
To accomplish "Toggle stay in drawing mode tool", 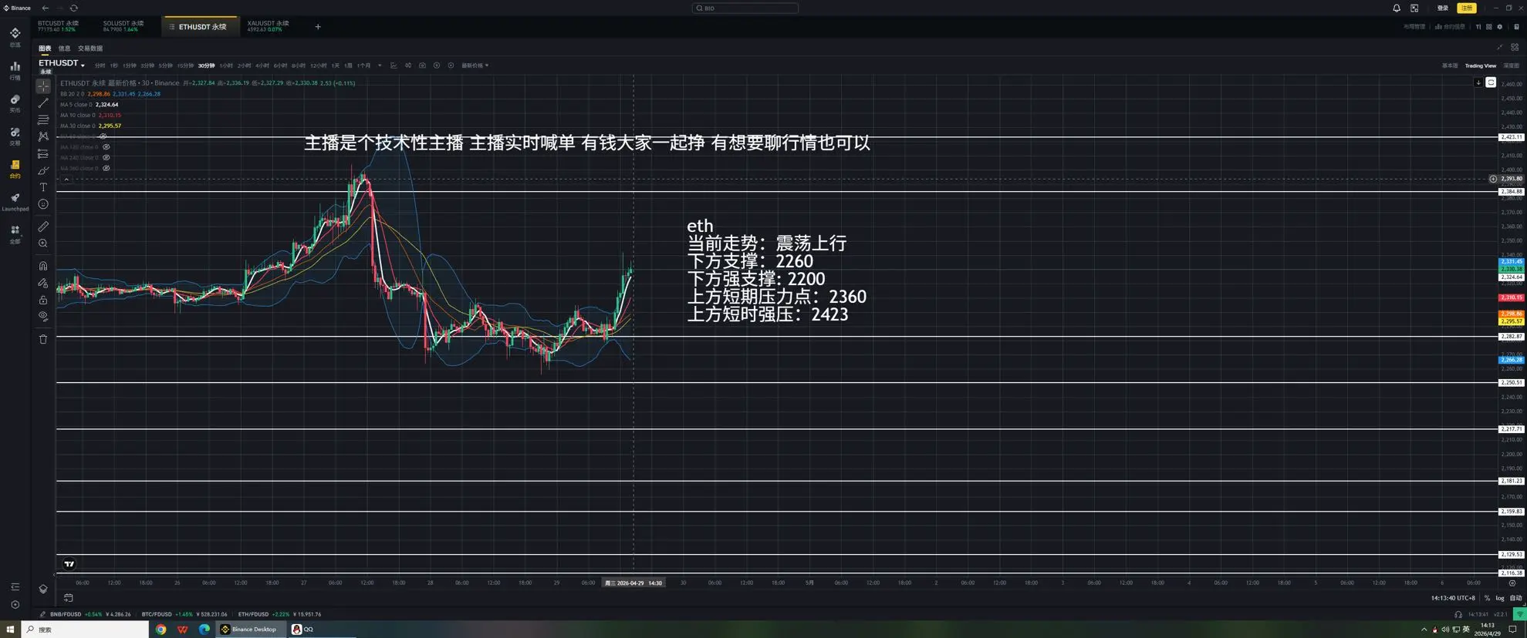I will click(x=43, y=283).
